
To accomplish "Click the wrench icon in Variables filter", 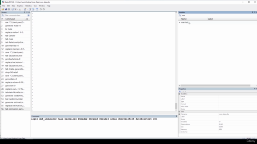I will point(180,15).
